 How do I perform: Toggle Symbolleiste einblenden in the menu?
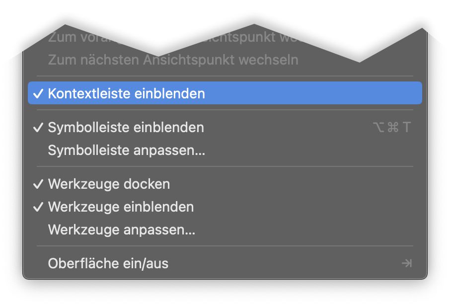[x=126, y=127]
